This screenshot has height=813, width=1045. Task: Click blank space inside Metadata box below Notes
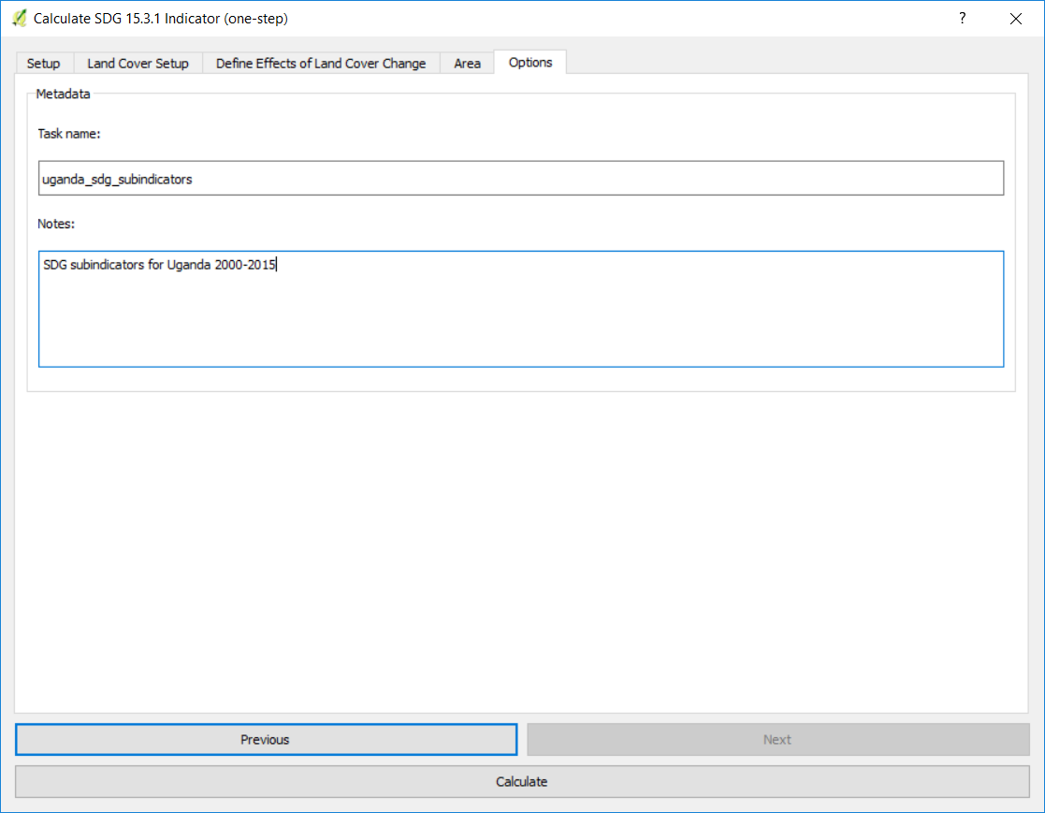coord(520,379)
